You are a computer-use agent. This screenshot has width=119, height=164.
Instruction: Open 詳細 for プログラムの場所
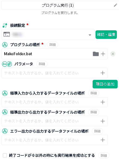pyautogui.click(x=53, y=45)
